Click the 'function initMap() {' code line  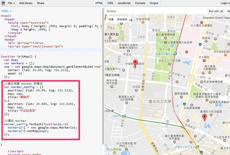tap(18, 57)
